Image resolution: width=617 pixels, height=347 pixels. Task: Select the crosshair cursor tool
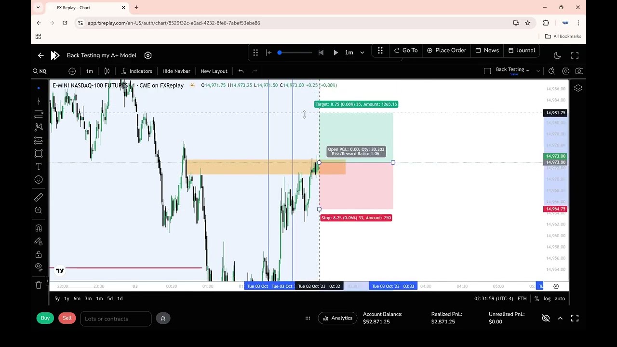[39, 88]
